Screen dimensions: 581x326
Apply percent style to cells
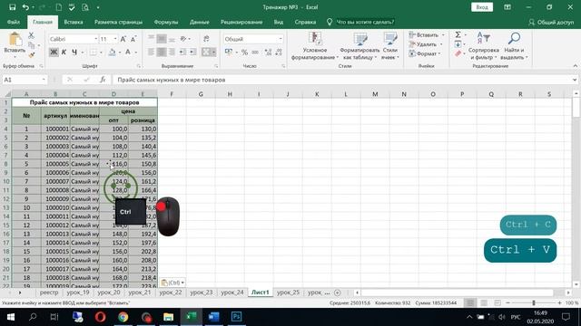pos(244,53)
